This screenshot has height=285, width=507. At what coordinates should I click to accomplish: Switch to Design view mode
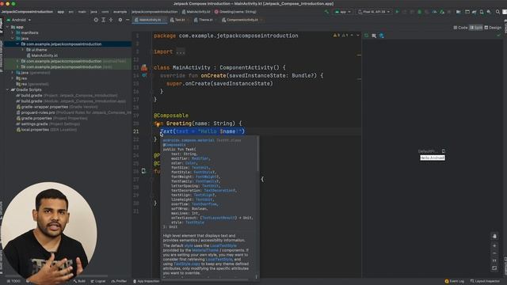click(x=493, y=28)
